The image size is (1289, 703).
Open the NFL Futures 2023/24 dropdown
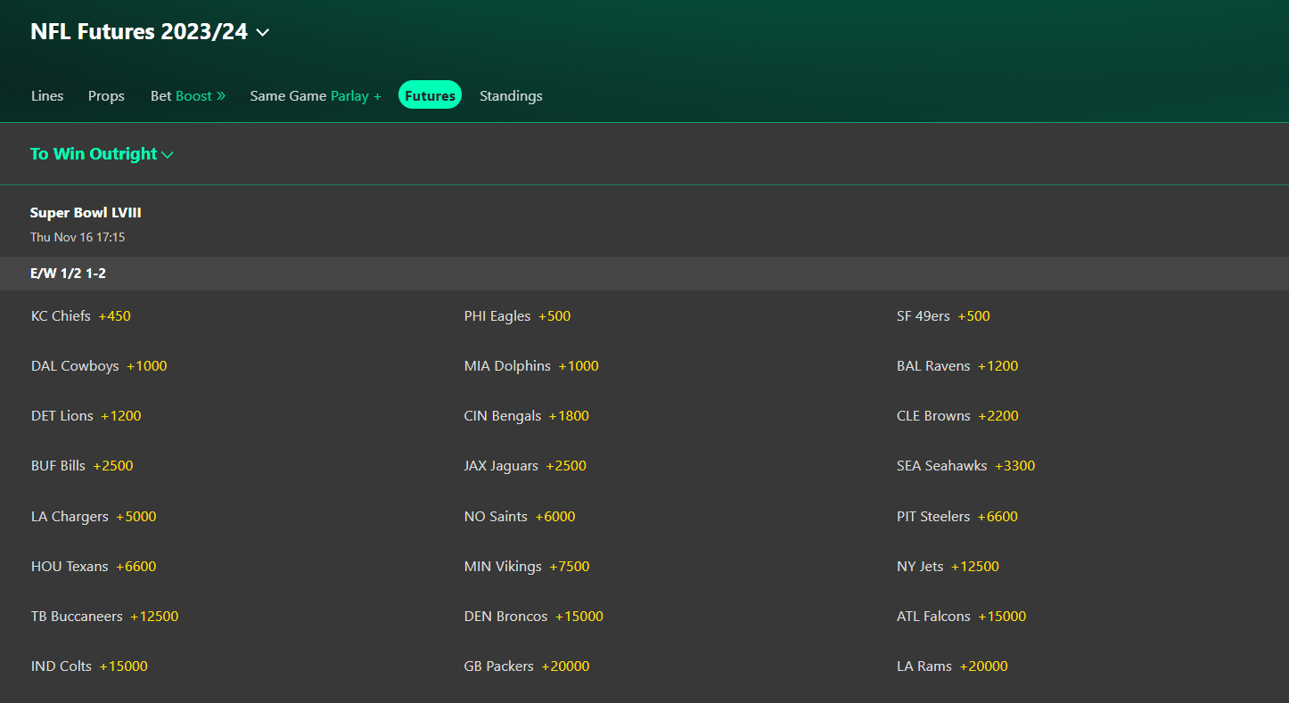[150, 32]
